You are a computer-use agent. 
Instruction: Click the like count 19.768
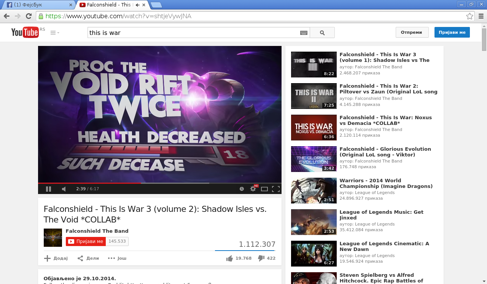243,258
